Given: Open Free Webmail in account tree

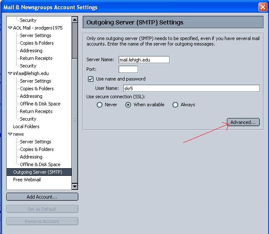Looking at the screenshot, I should (27, 180).
